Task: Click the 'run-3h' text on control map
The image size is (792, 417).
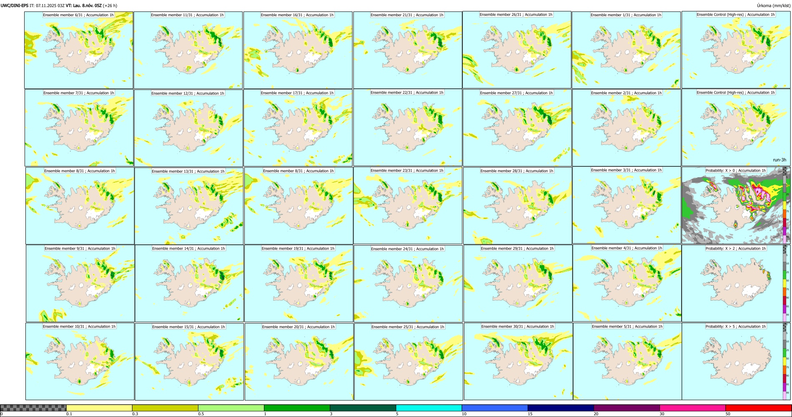Action: coord(779,160)
